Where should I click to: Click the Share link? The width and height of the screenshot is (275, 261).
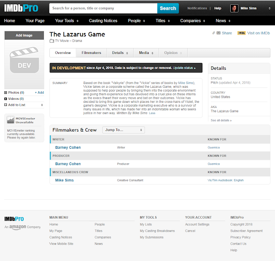click(x=226, y=33)
